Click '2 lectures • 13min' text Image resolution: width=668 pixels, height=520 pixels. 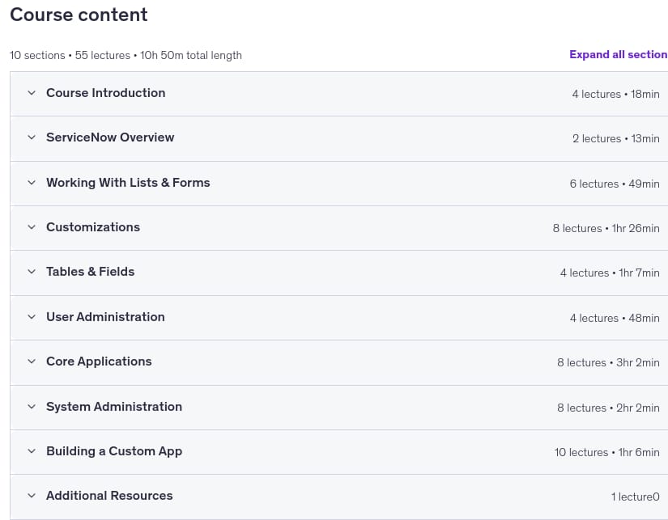tap(616, 139)
